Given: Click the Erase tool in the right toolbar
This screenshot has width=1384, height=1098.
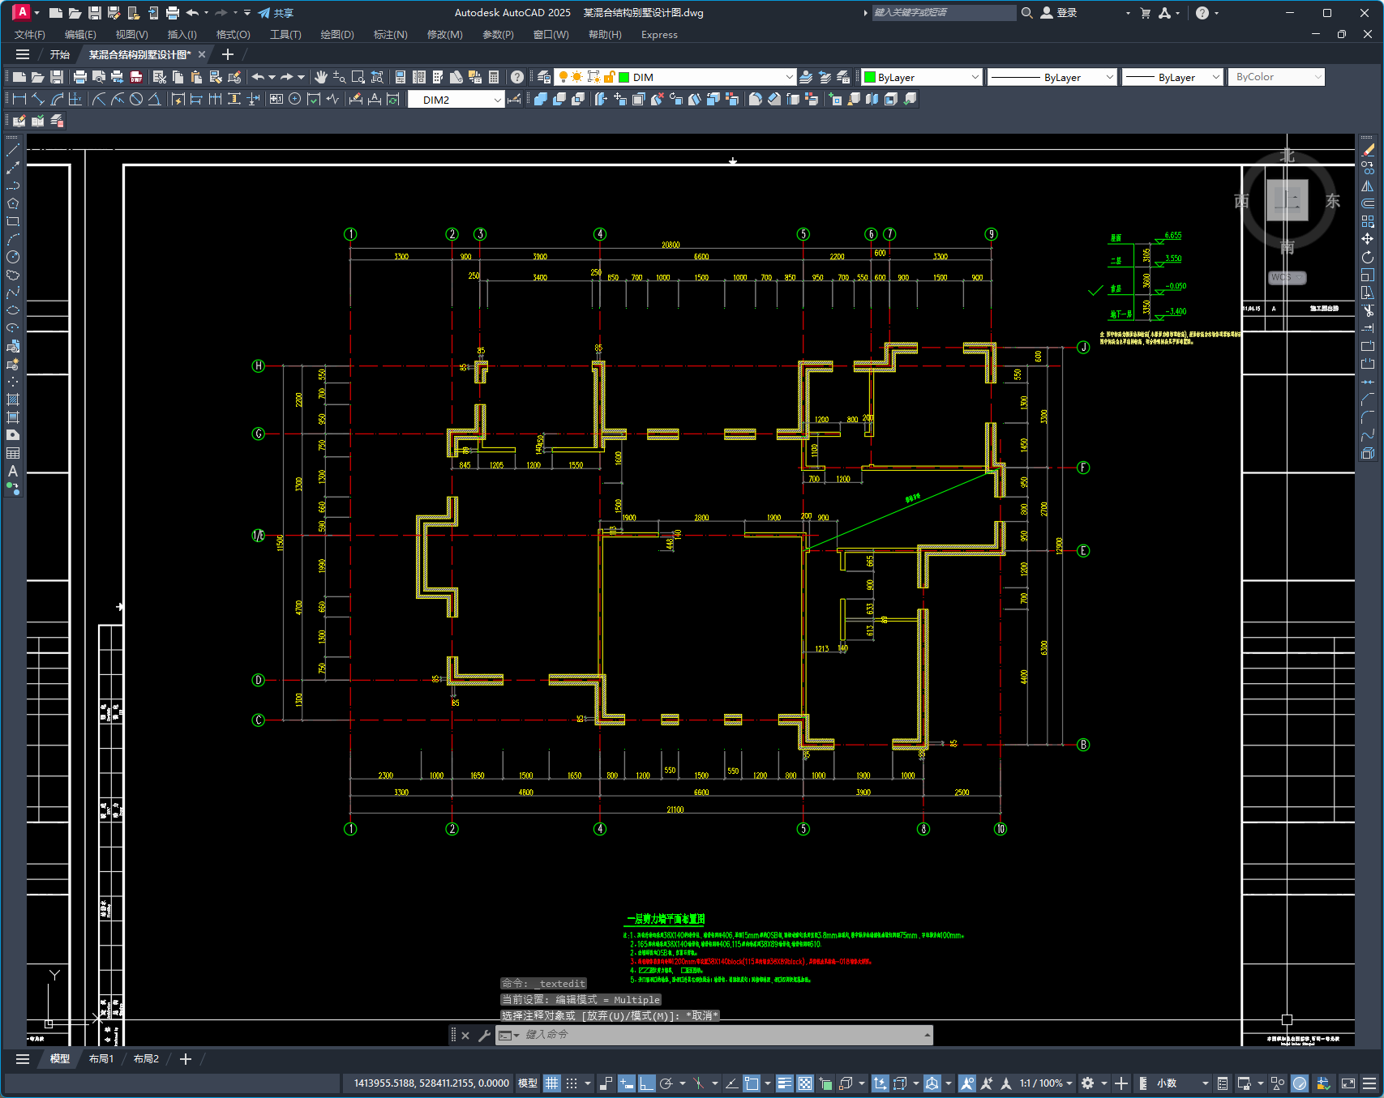Looking at the screenshot, I should pyautogui.click(x=1368, y=150).
